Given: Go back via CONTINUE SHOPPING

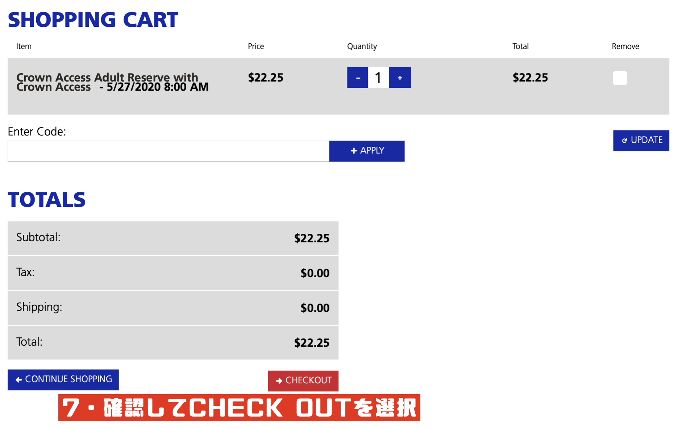Looking at the screenshot, I should point(63,380).
